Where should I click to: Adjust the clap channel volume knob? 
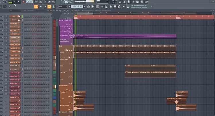2,41
